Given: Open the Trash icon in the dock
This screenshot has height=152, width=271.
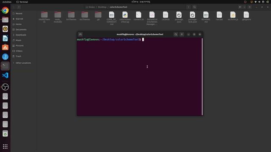Looking at the screenshot, I should click(x=5, y=133).
